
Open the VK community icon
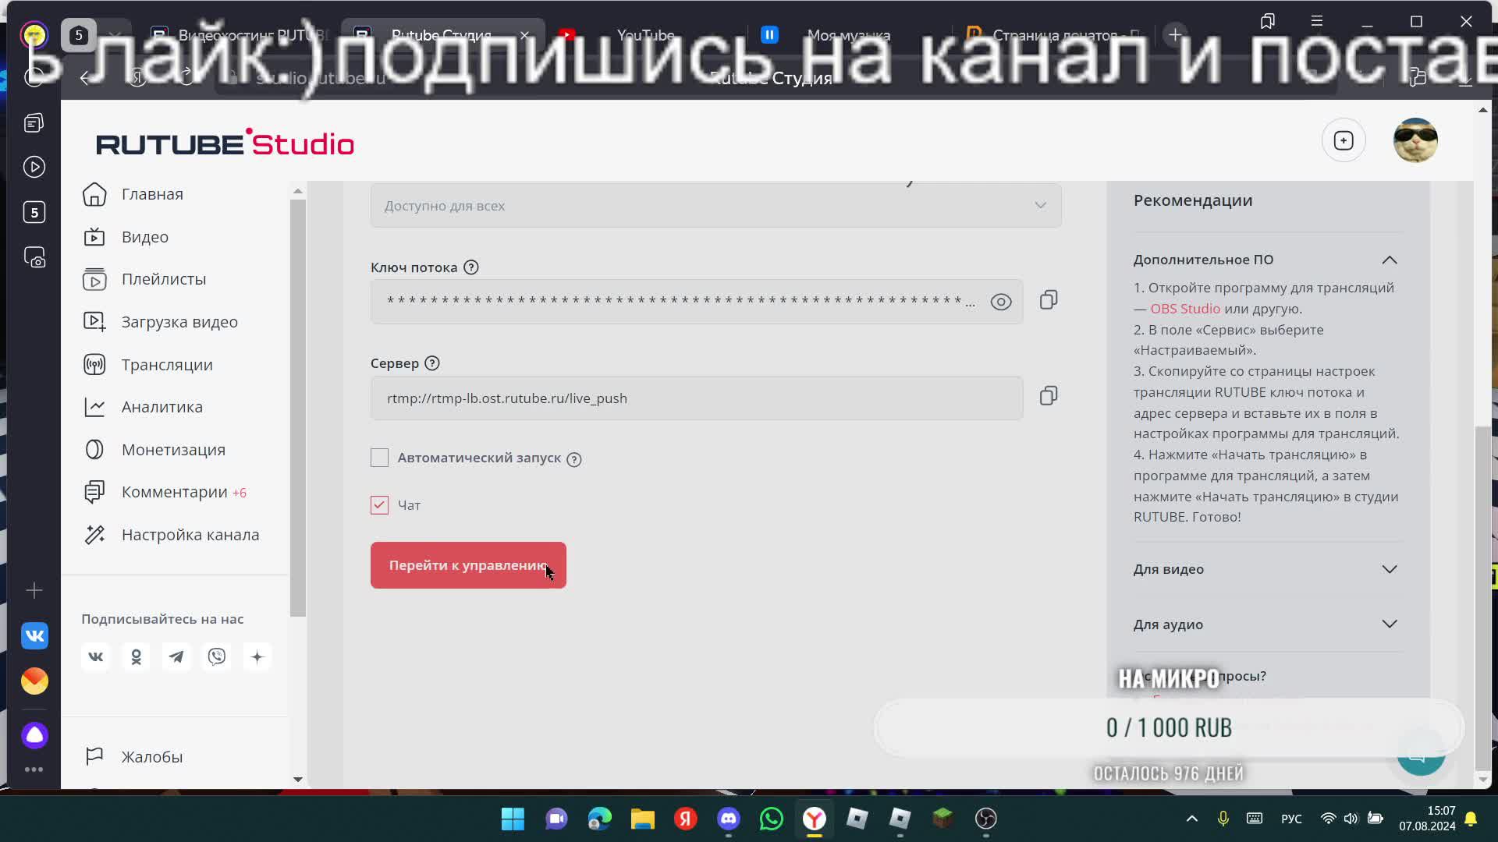click(95, 656)
